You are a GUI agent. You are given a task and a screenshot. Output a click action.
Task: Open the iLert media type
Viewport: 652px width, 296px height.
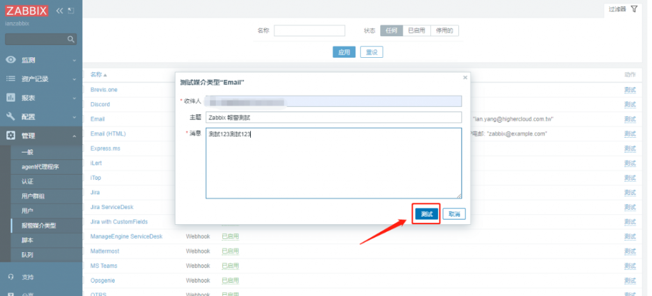pos(96,163)
